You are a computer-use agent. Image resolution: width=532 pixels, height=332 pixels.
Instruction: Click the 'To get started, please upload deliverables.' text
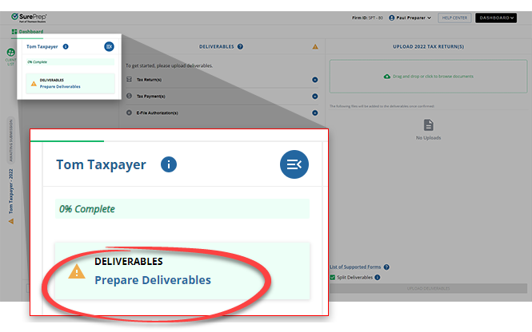point(169,65)
